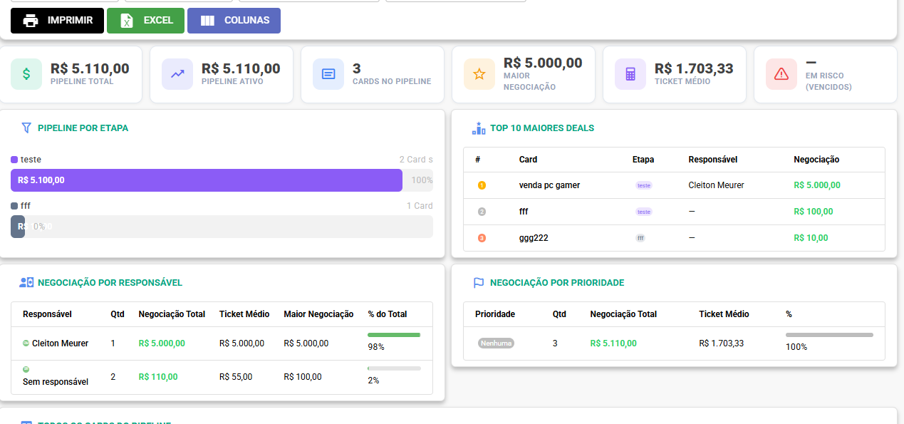Click the dollar icon on Pipeline Total card
Screen dimensions: 904x424
(26, 74)
